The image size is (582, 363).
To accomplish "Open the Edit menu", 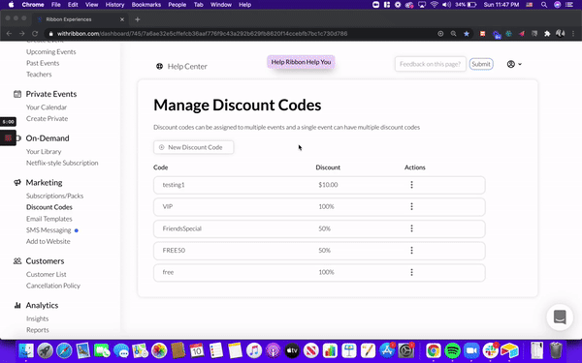I will (73, 5).
